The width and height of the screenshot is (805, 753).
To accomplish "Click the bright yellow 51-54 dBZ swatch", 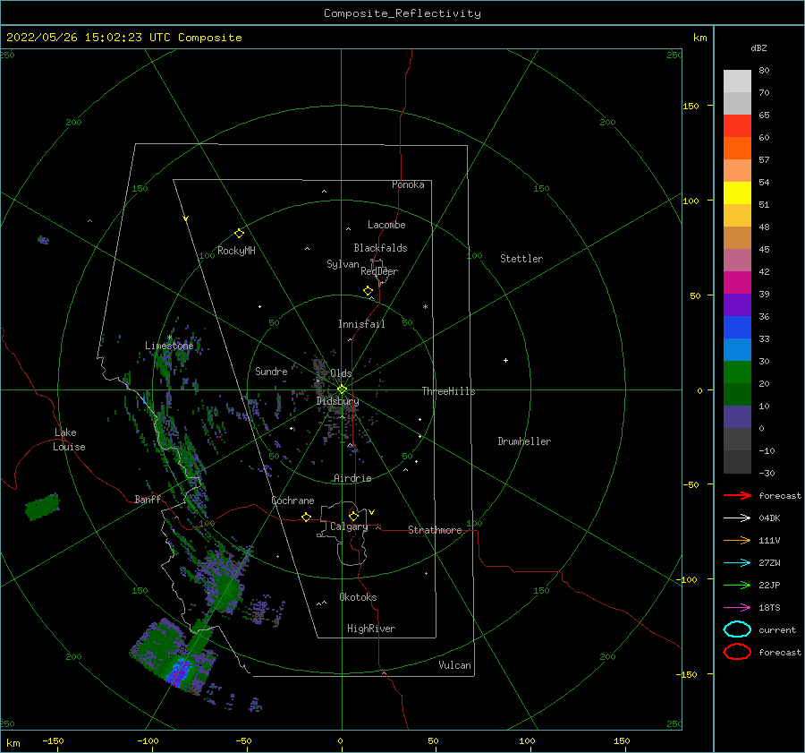I will [737, 193].
